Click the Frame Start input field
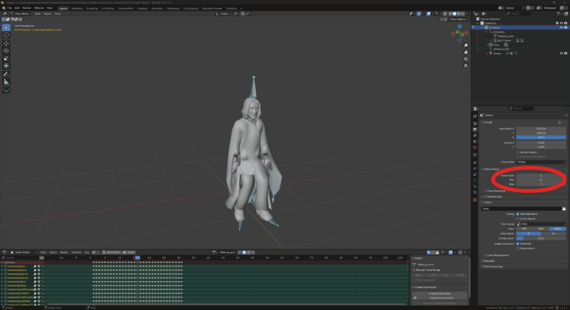This screenshot has height=310, width=570. [541, 175]
